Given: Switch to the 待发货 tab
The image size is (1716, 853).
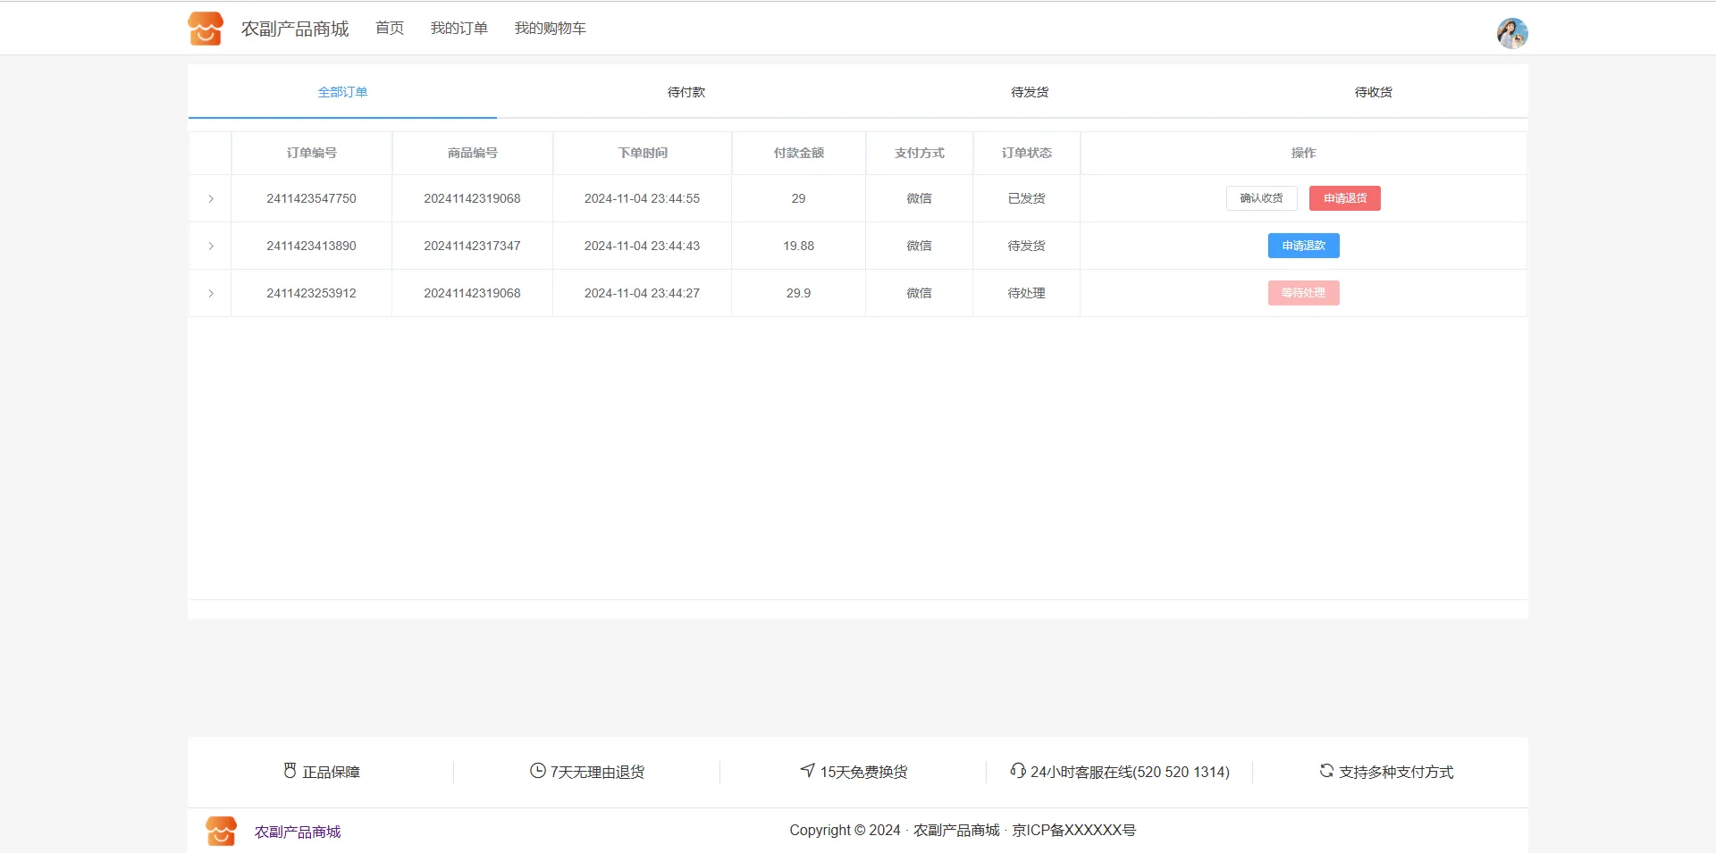Looking at the screenshot, I should 1029,92.
